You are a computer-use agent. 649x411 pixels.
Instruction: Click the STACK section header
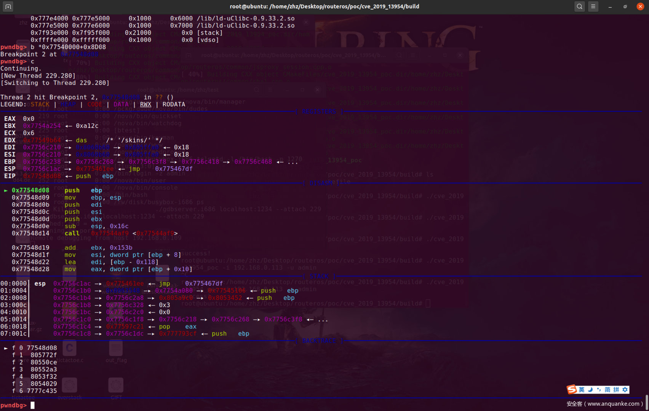(x=319, y=276)
